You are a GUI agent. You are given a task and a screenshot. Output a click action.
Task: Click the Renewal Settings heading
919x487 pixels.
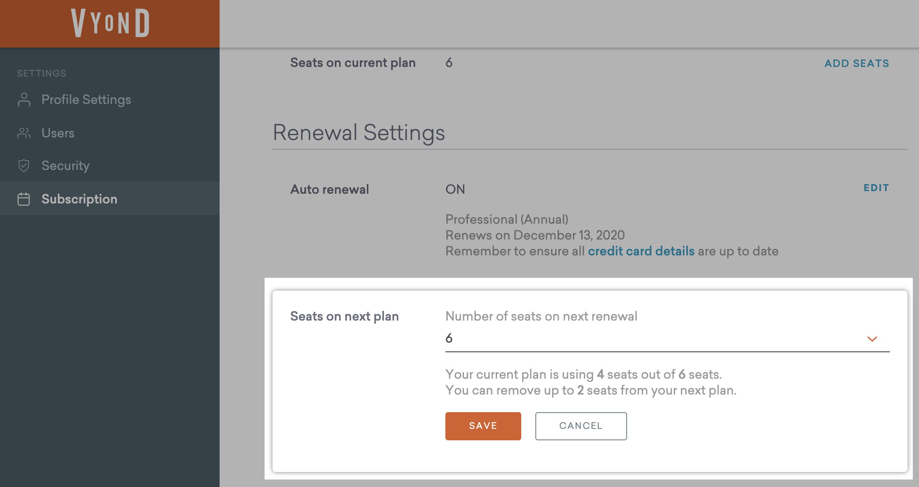[359, 133]
